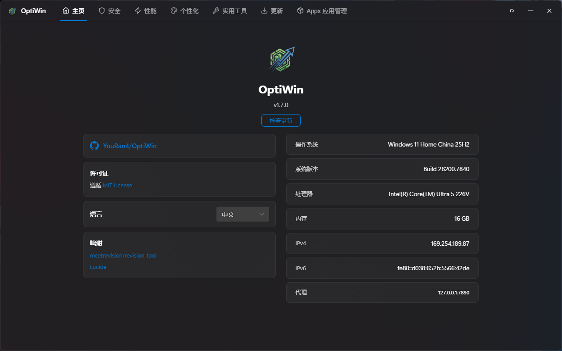The width and height of the screenshot is (562, 351).
Task: Click the GitHub icon beside YouRan4/OptiWin
Action: [x=94, y=146]
